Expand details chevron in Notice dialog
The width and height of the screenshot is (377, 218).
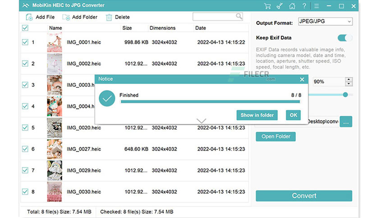[x=201, y=121]
